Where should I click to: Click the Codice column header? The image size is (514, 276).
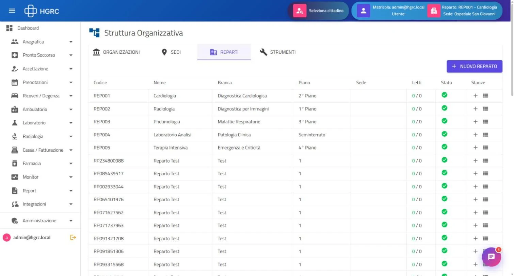click(100, 83)
